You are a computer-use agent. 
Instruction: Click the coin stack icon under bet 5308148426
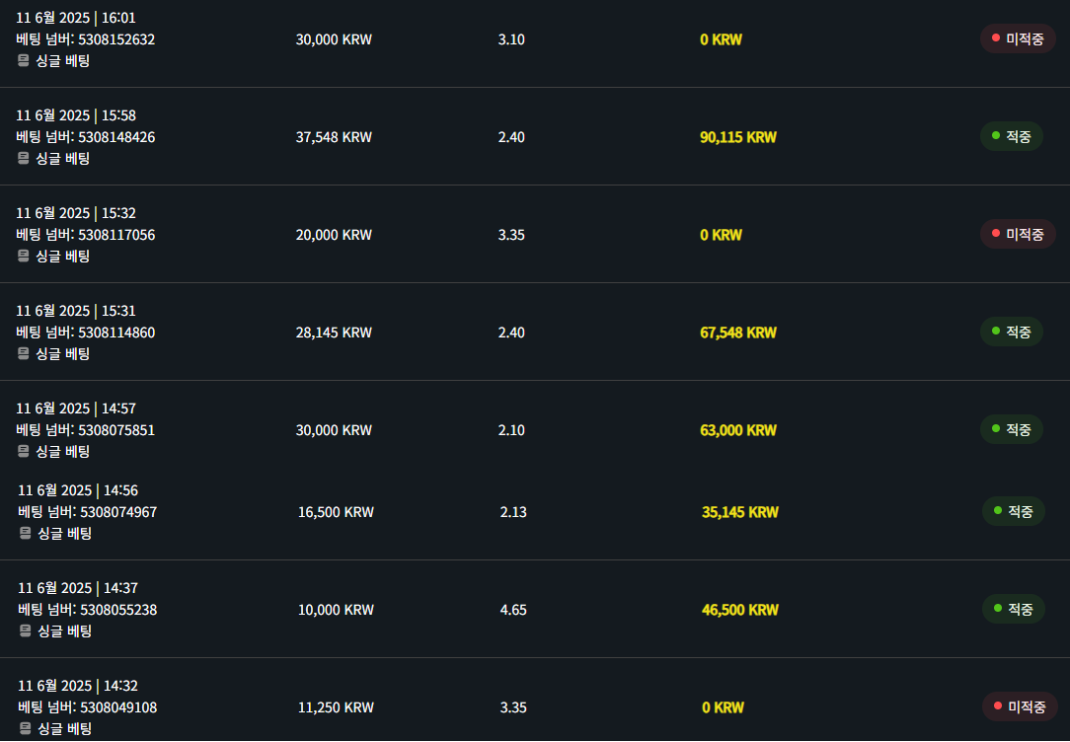point(24,159)
